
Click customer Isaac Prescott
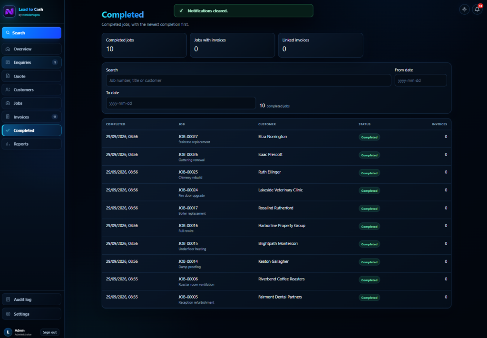(270, 154)
